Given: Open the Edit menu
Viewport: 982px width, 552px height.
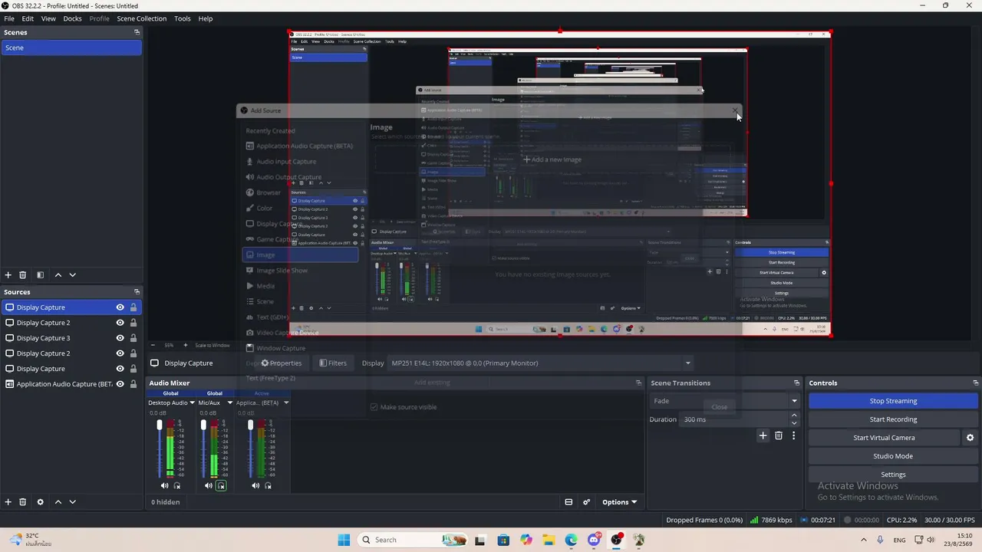Looking at the screenshot, I should (x=28, y=18).
